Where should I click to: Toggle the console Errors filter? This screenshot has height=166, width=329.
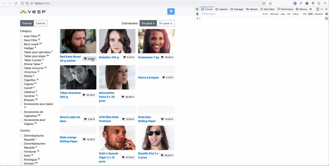pyautogui.click(x=265, y=14)
